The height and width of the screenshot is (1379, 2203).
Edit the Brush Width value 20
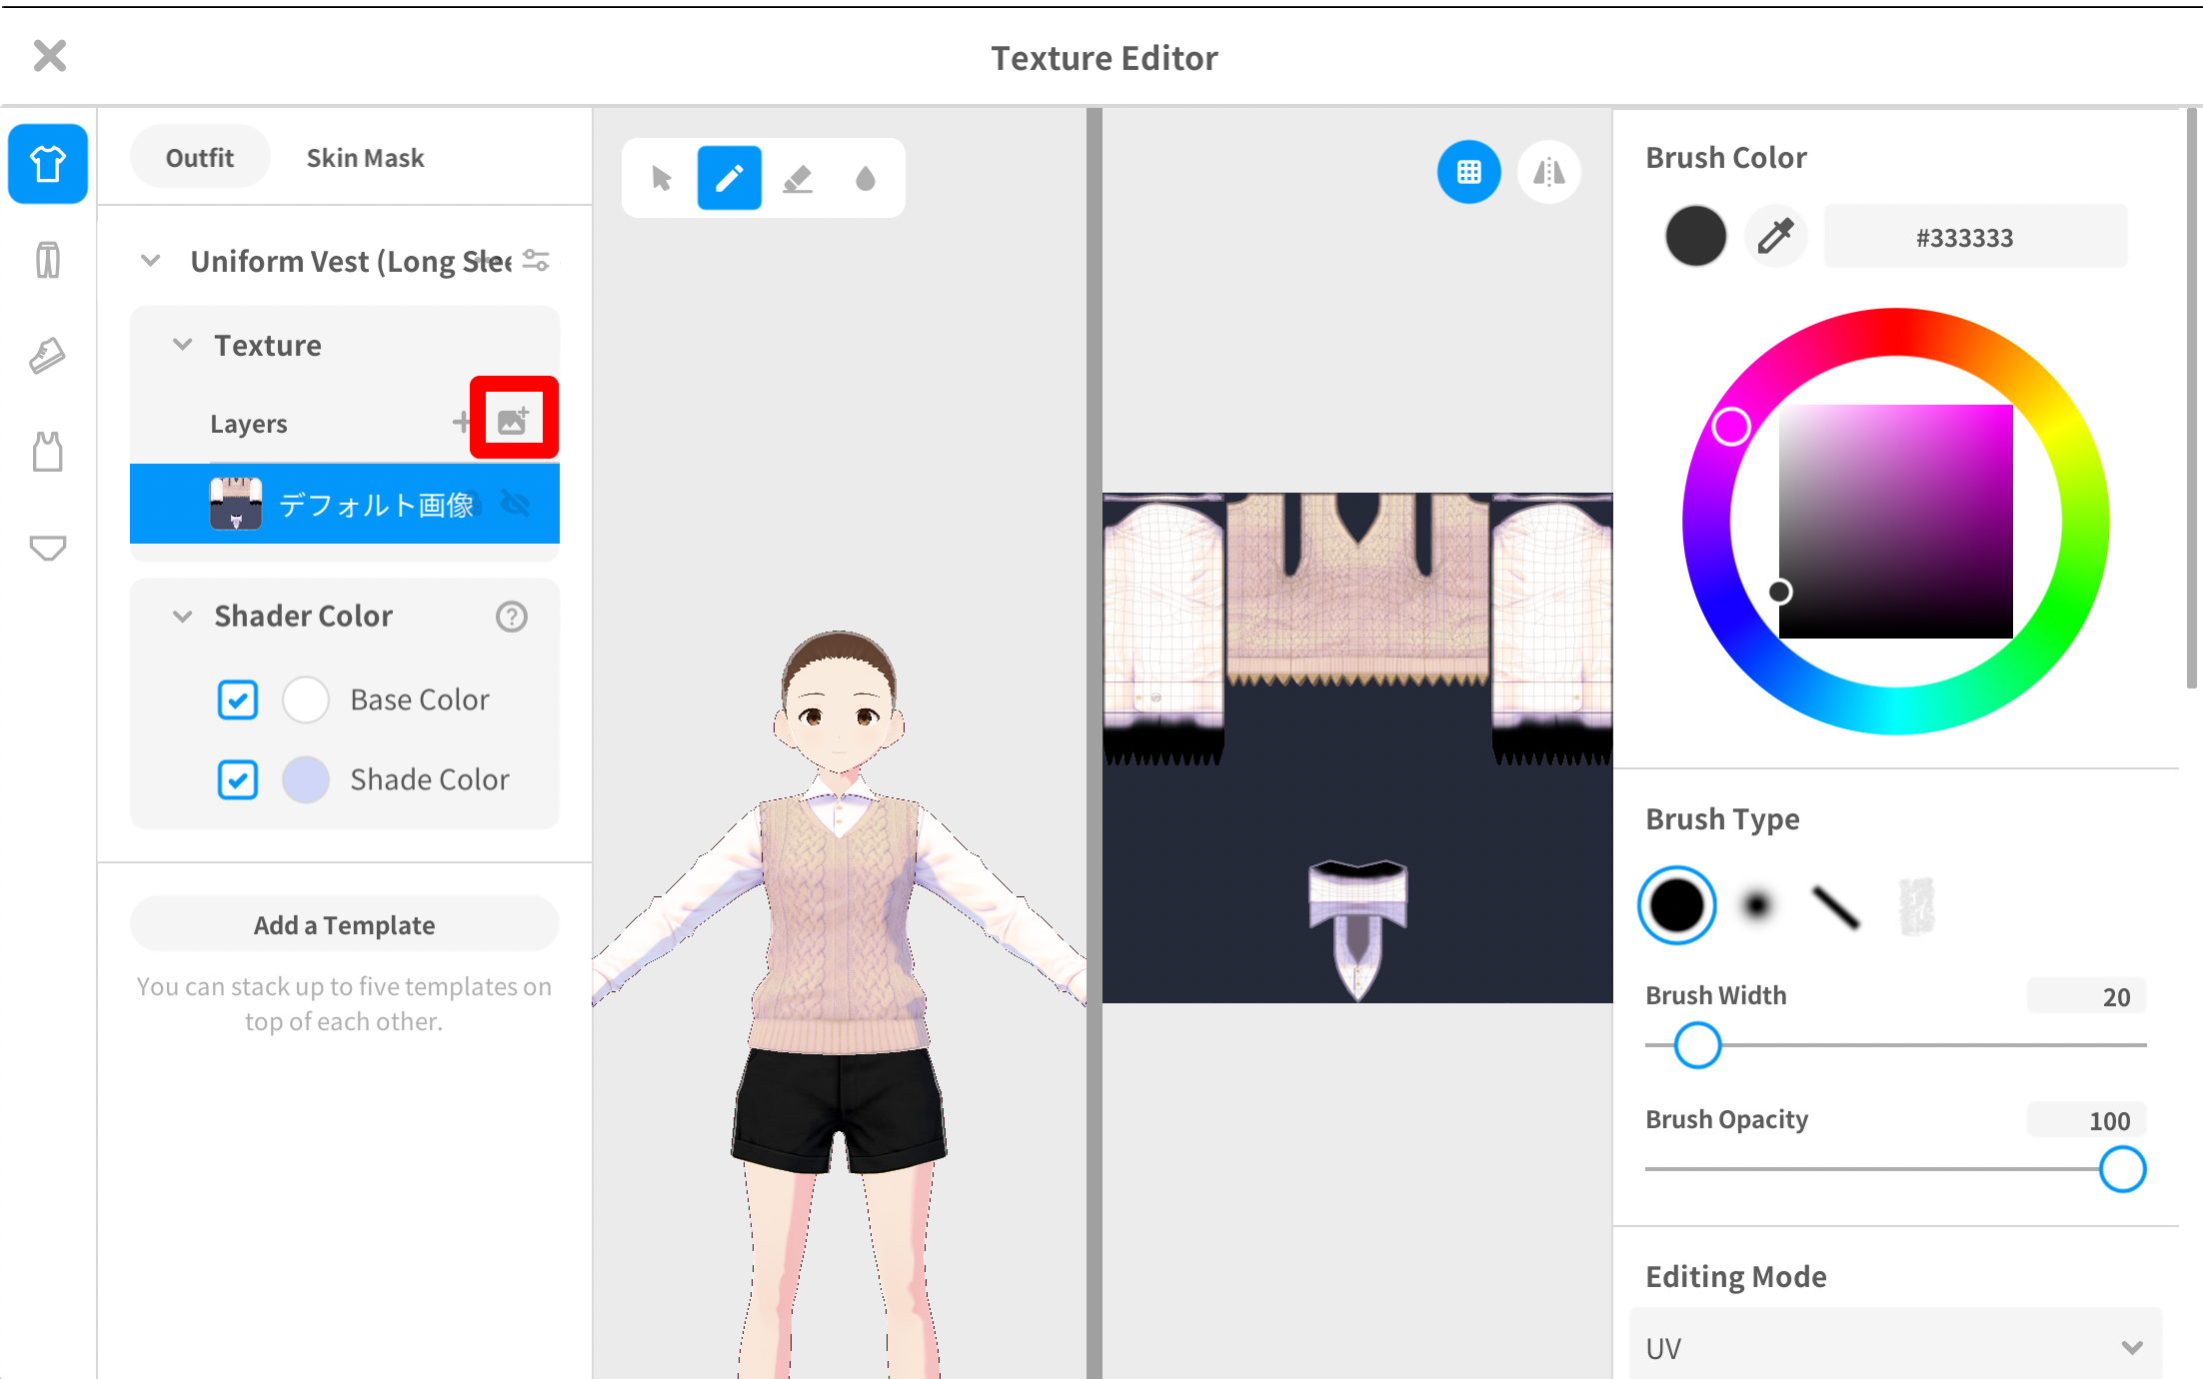click(x=2086, y=996)
